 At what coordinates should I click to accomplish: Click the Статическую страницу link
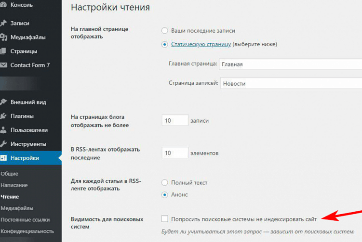tap(201, 44)
